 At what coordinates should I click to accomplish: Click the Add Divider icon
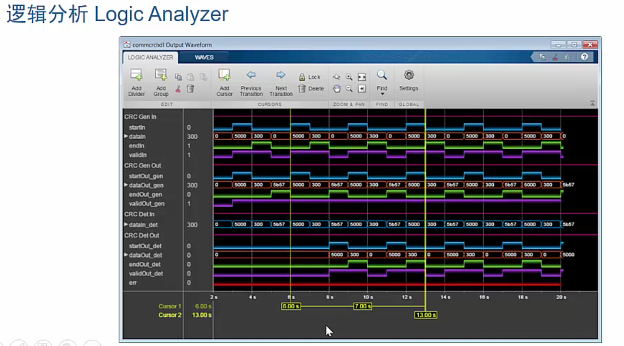137,75
